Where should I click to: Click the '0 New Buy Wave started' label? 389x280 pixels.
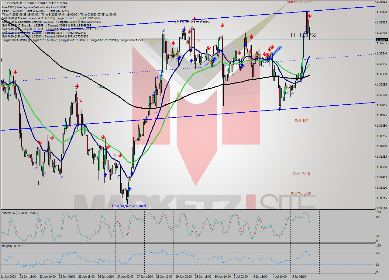pos(128,206)
